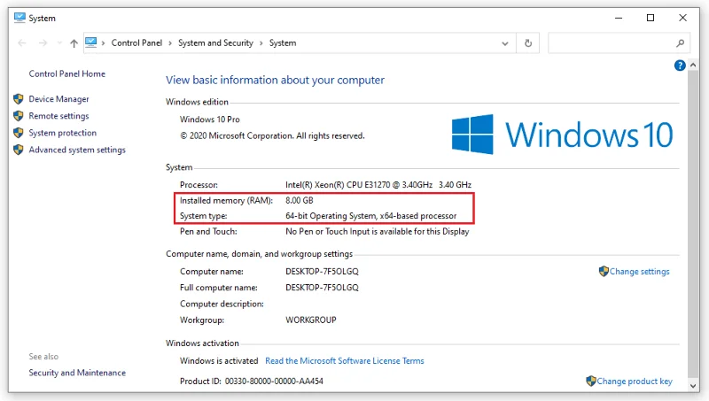Viewport: 709px width, 401px height.
Task: Select Control Panel in the breadcrumb
Action: tap(136, 42)
